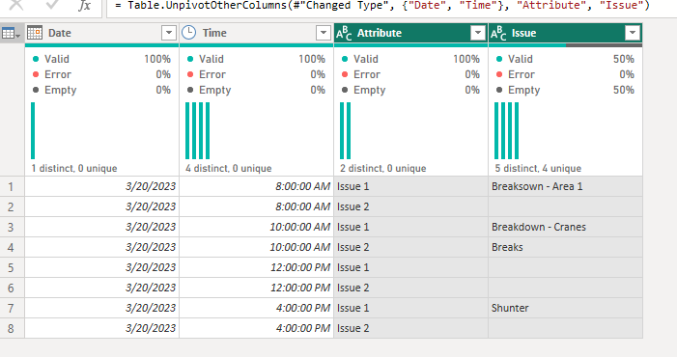Click cell 'Breakdown - Cranes'
The image size is (677, 357).
point(566,227)
